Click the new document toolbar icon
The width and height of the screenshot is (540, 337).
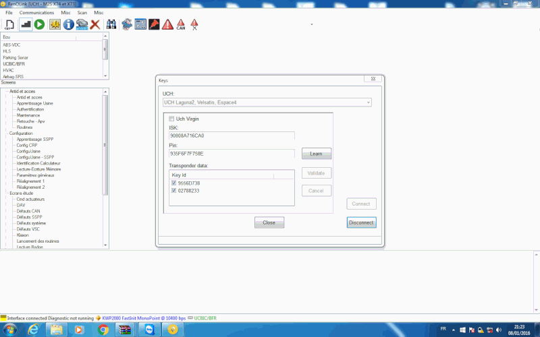pos(9,24)
